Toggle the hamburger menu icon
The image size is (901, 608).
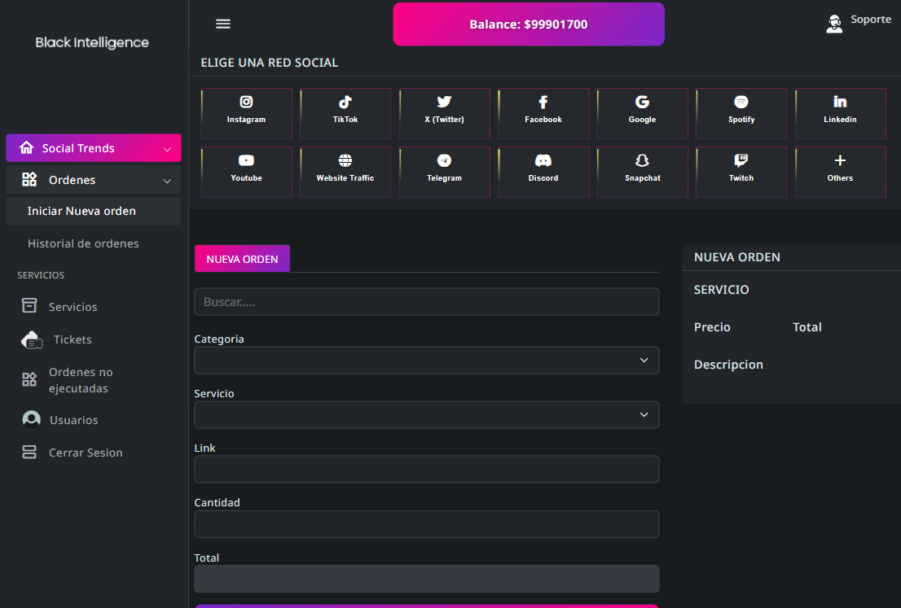coord(223,24)
